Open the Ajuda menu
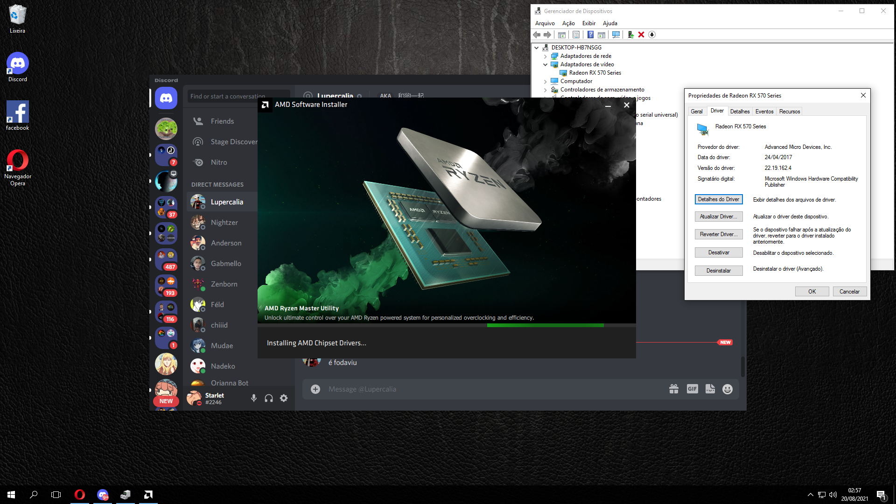The height and width of the screenshot is (504, 896). click(x=610, y=23)
